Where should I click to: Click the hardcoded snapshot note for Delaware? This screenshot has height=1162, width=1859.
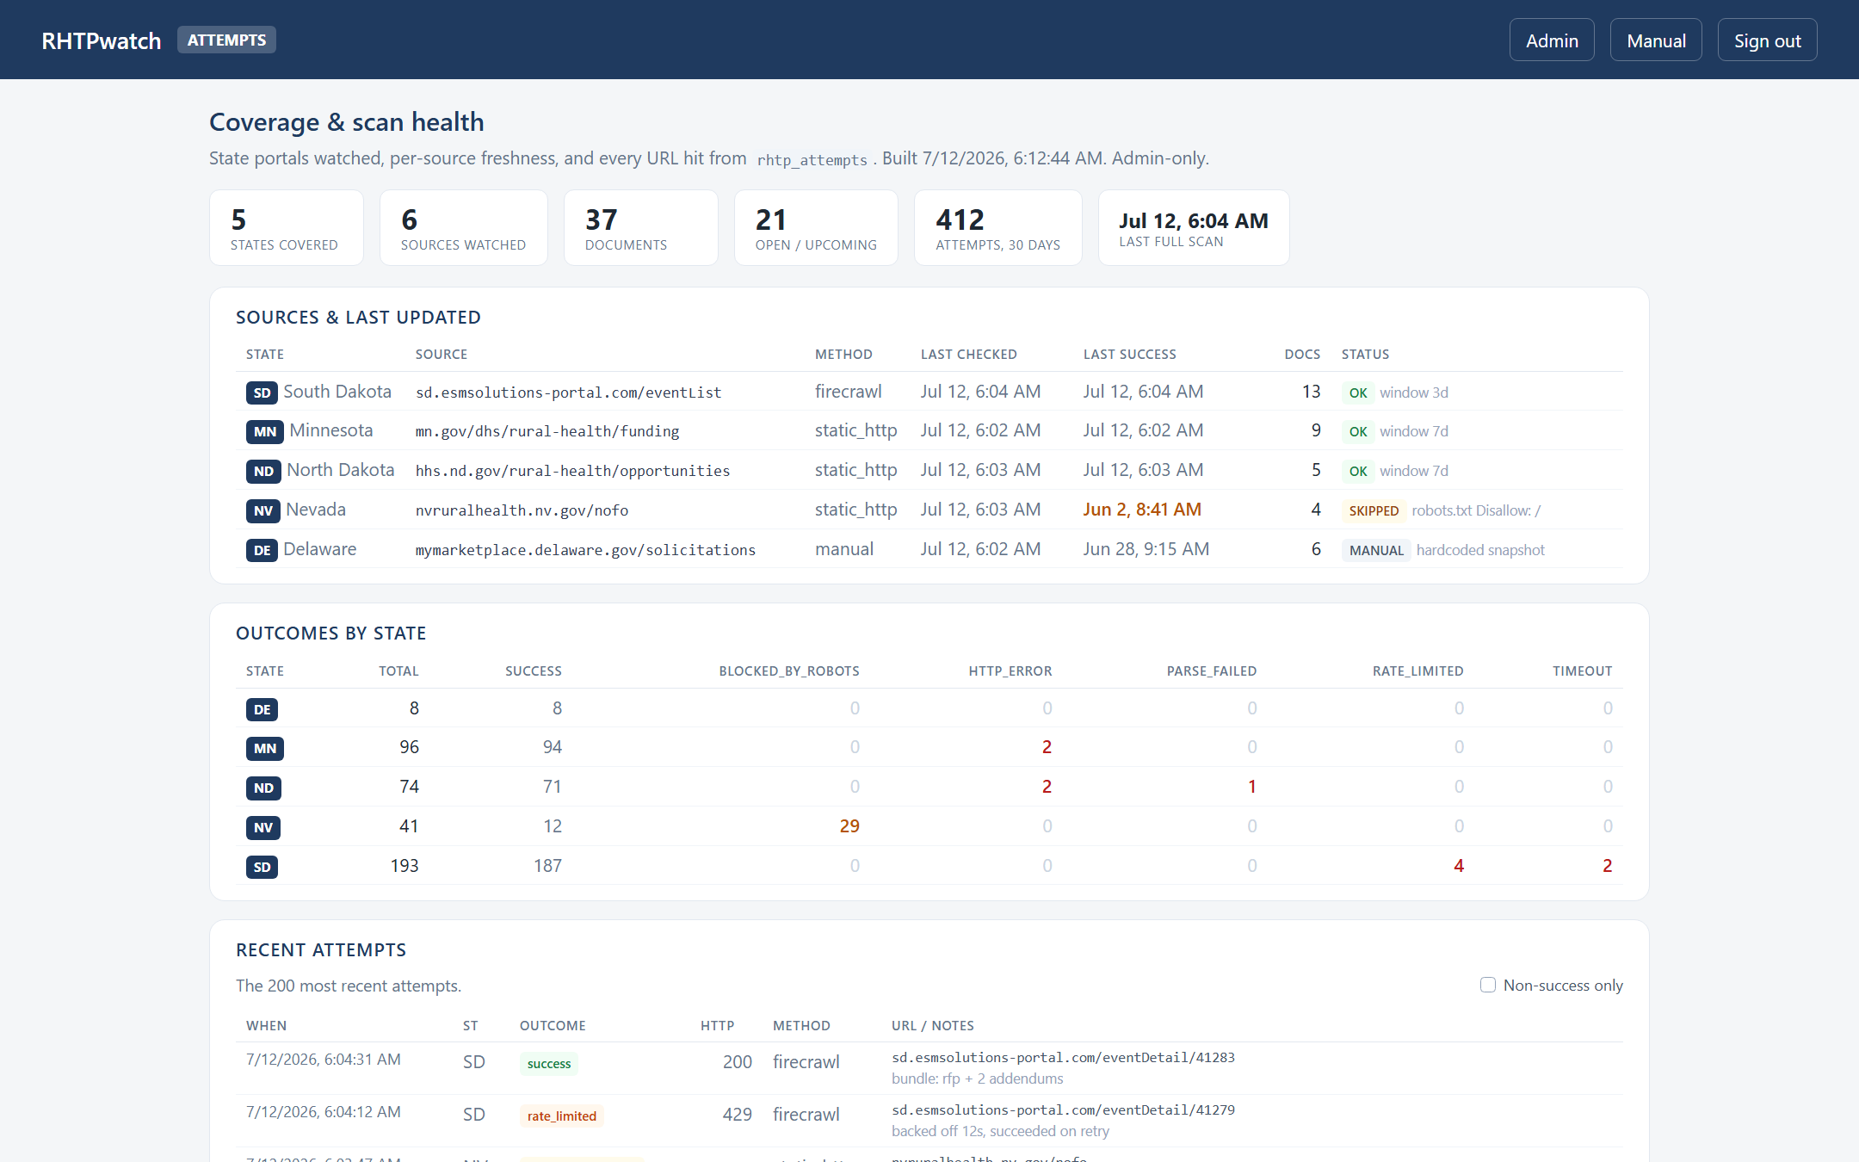click(1480, 550)
